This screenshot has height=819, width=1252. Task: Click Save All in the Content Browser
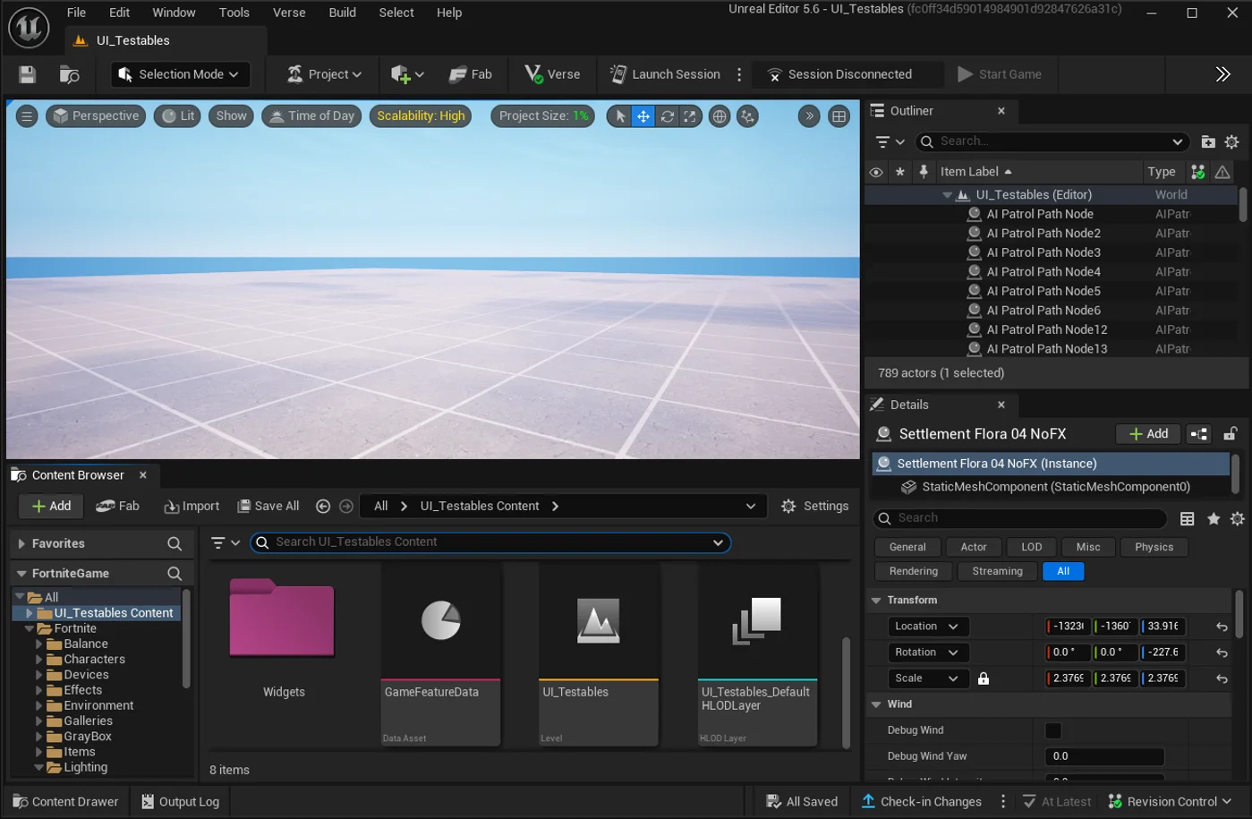click(268, 507)
